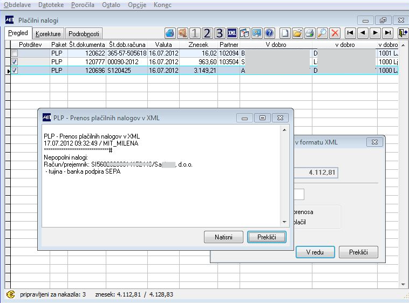Select the amount cell 3.149,21

tap(198, 71)
